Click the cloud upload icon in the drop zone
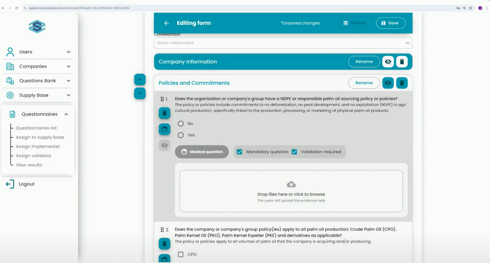 coord(291,185)
